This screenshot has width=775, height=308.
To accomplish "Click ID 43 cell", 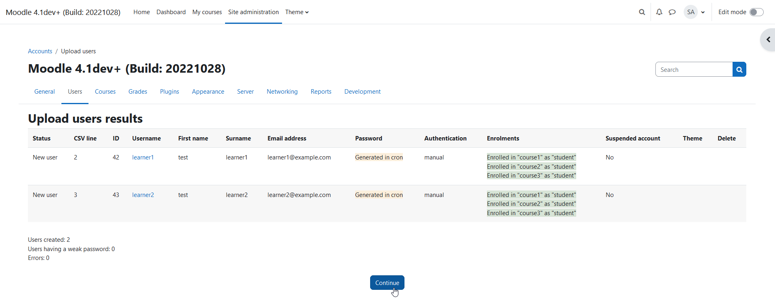I will click(116, 195).
